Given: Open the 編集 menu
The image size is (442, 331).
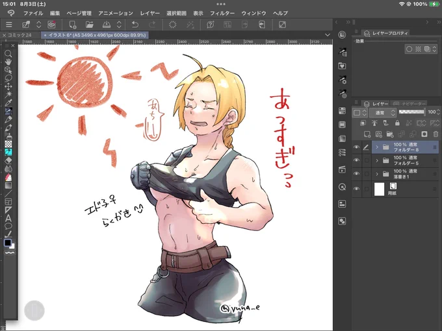Looking at the screenshot, I should (x=55, y=13).
